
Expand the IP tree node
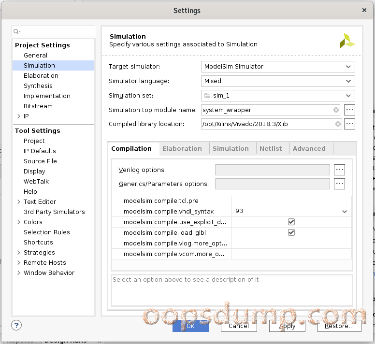19,116
